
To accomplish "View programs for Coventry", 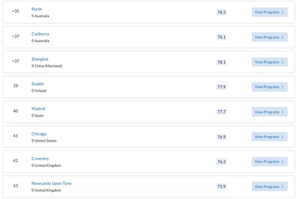I will (x=269, y=162).
